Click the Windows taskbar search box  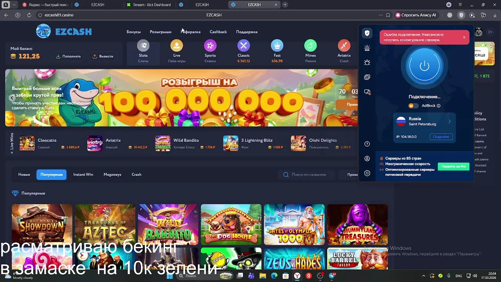tap(205, 276)
